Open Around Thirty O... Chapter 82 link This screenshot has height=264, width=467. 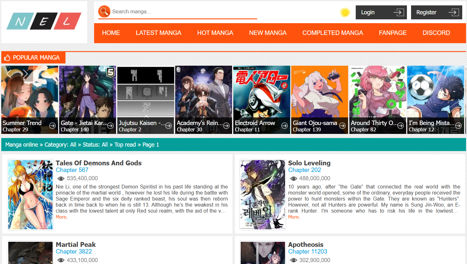tap(363, 130)
